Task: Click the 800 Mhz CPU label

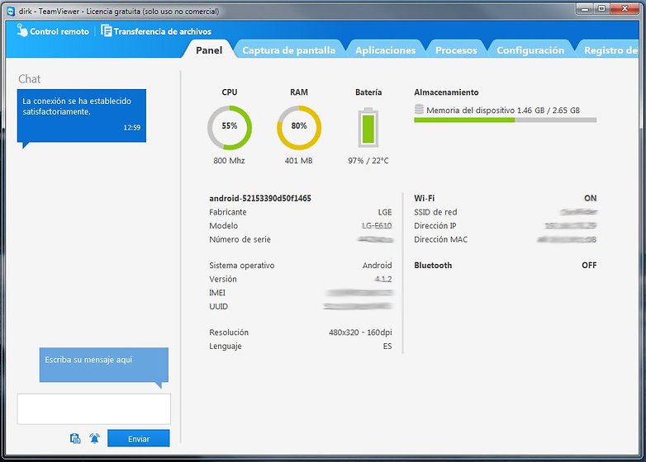Action: point(229,160)
